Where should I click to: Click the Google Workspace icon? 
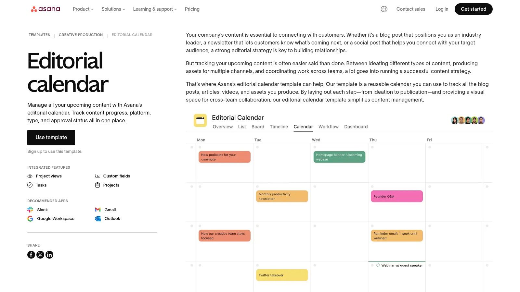tap(30, 219)
